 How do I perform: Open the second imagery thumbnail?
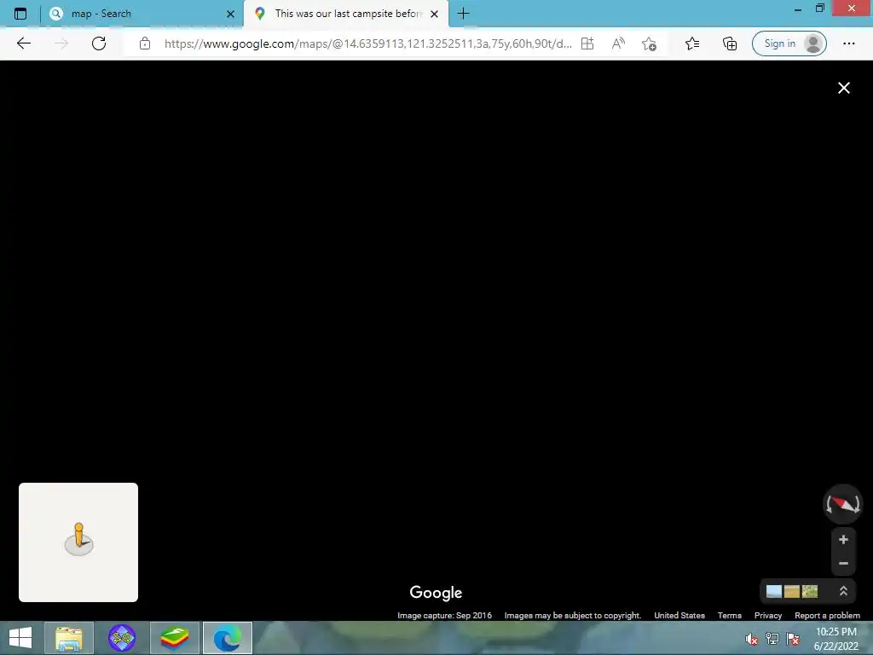(792, 592)
